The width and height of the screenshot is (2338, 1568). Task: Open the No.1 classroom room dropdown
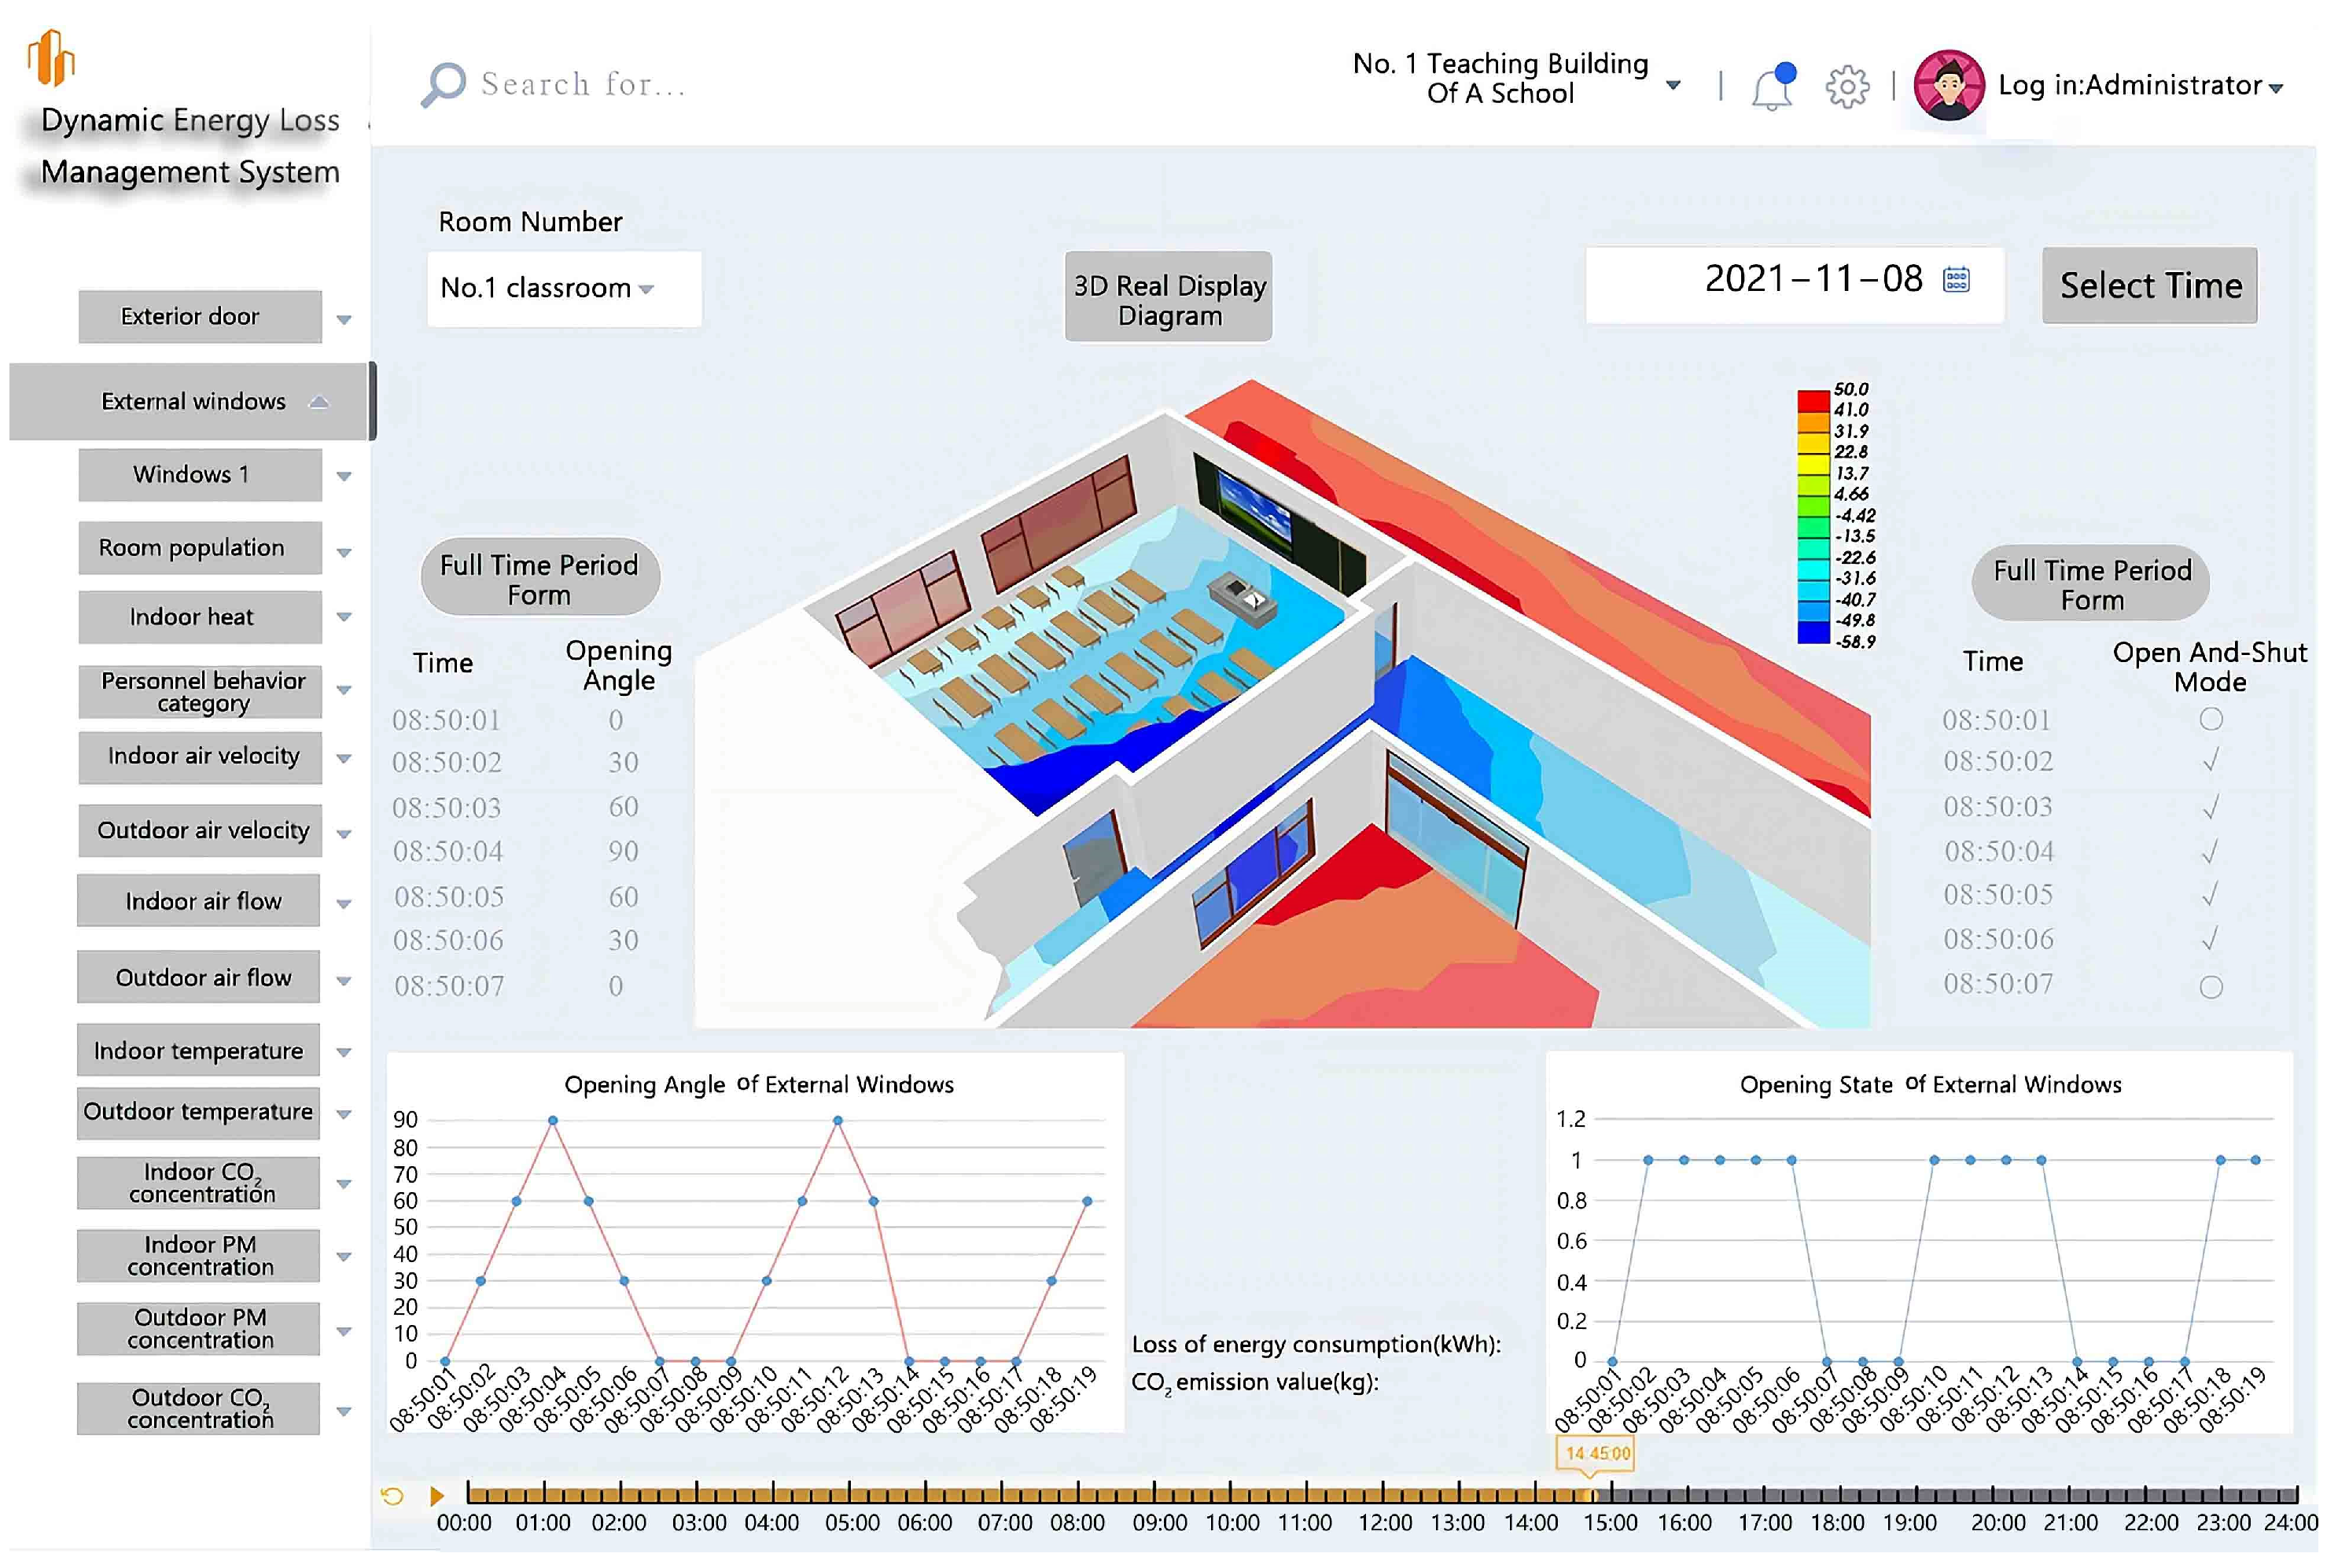point(563,288)
